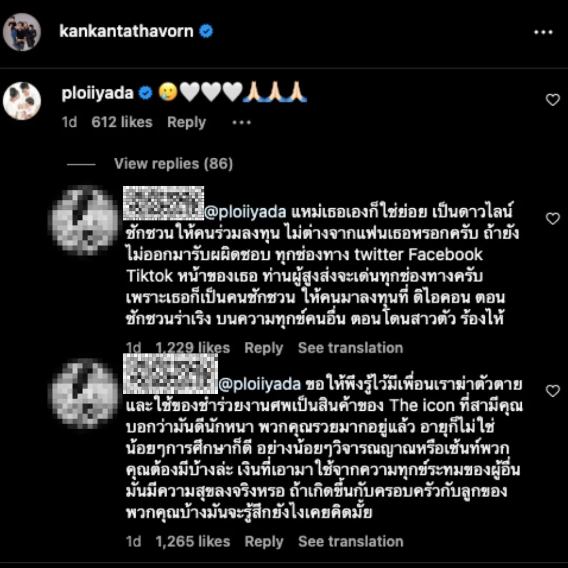Click the kankantathavorn profile picture
Screen dimensions: 568x568
22,32
